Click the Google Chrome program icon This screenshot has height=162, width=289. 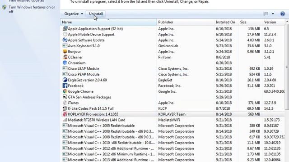[65, 91]
